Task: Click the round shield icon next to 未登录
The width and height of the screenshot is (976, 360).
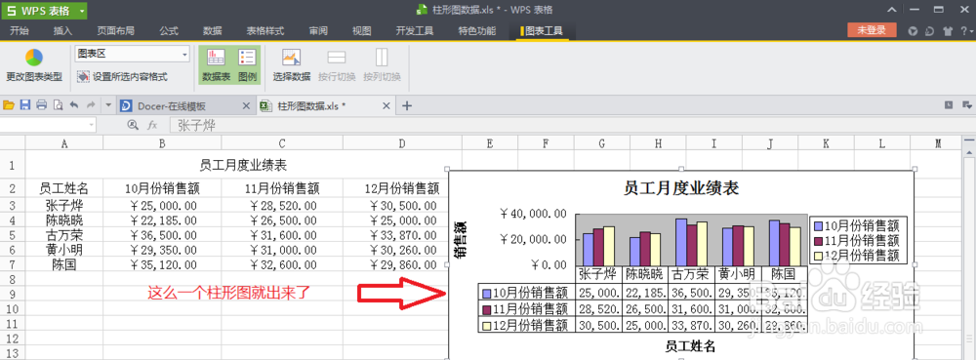Action: pos(914,30)
